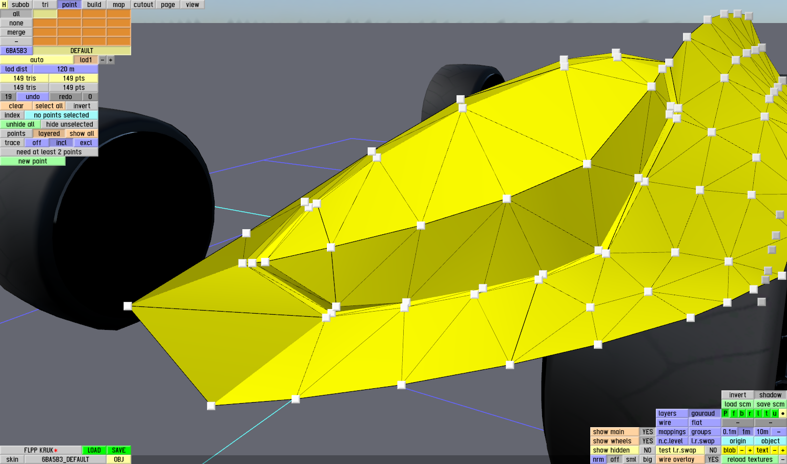Shrink blob size with its minus
Image resolution: width=787 pixels, height=464 pixels.
(741, 450)
